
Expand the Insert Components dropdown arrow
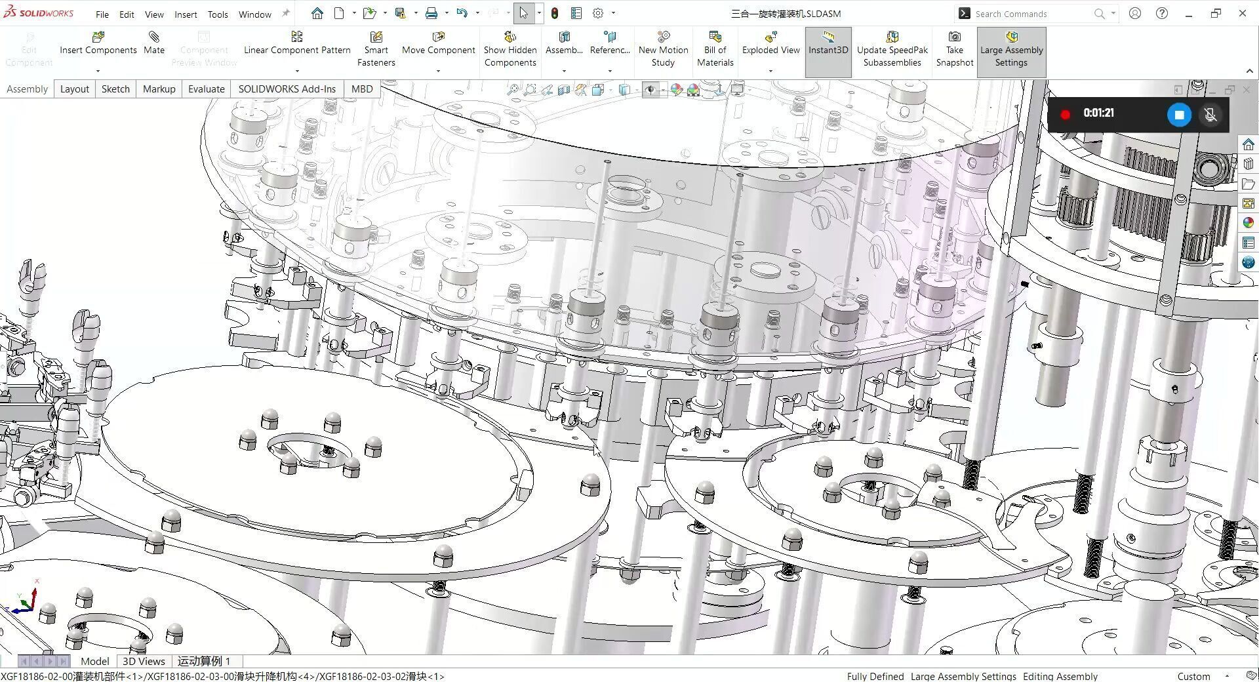point(98,71)
